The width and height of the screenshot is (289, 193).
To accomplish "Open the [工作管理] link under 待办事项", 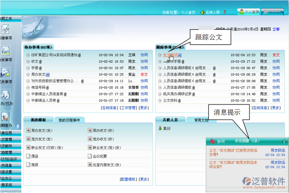I will 128,108.
